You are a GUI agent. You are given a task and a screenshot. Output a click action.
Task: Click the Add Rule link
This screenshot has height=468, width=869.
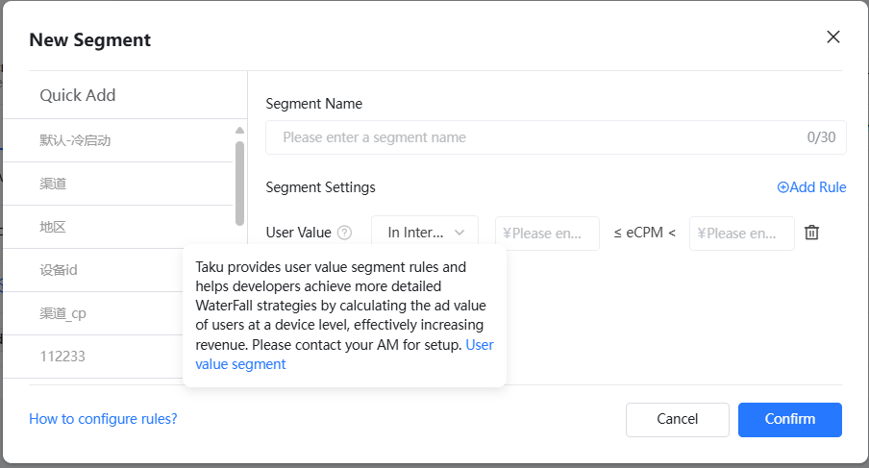tap(811, 187)
